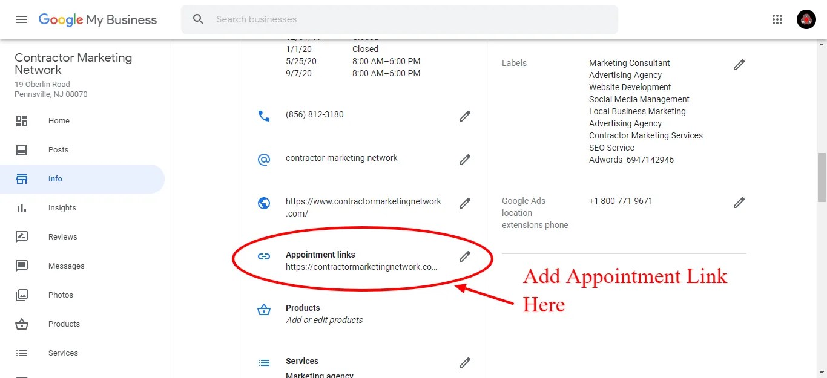The height and width of the screenshot is (378, 827).
Task: Click the Appointment links heading
Action: [320, 255]
